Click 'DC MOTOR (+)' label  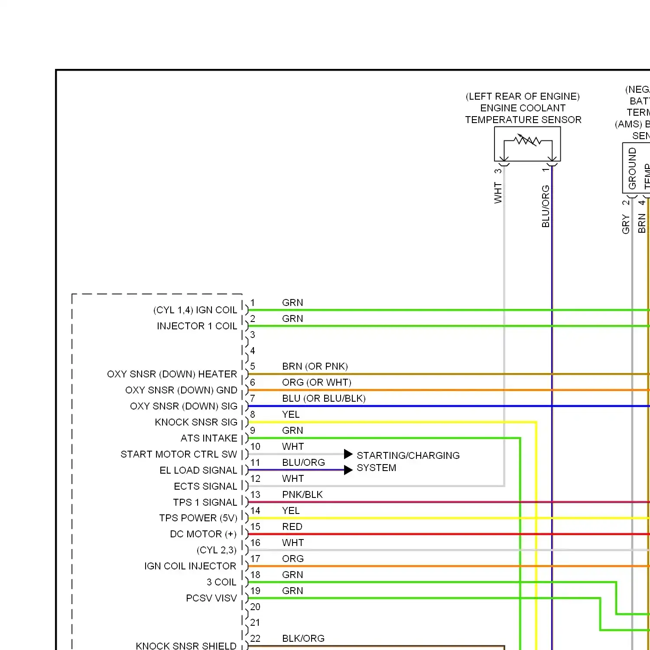coord(203,534)
